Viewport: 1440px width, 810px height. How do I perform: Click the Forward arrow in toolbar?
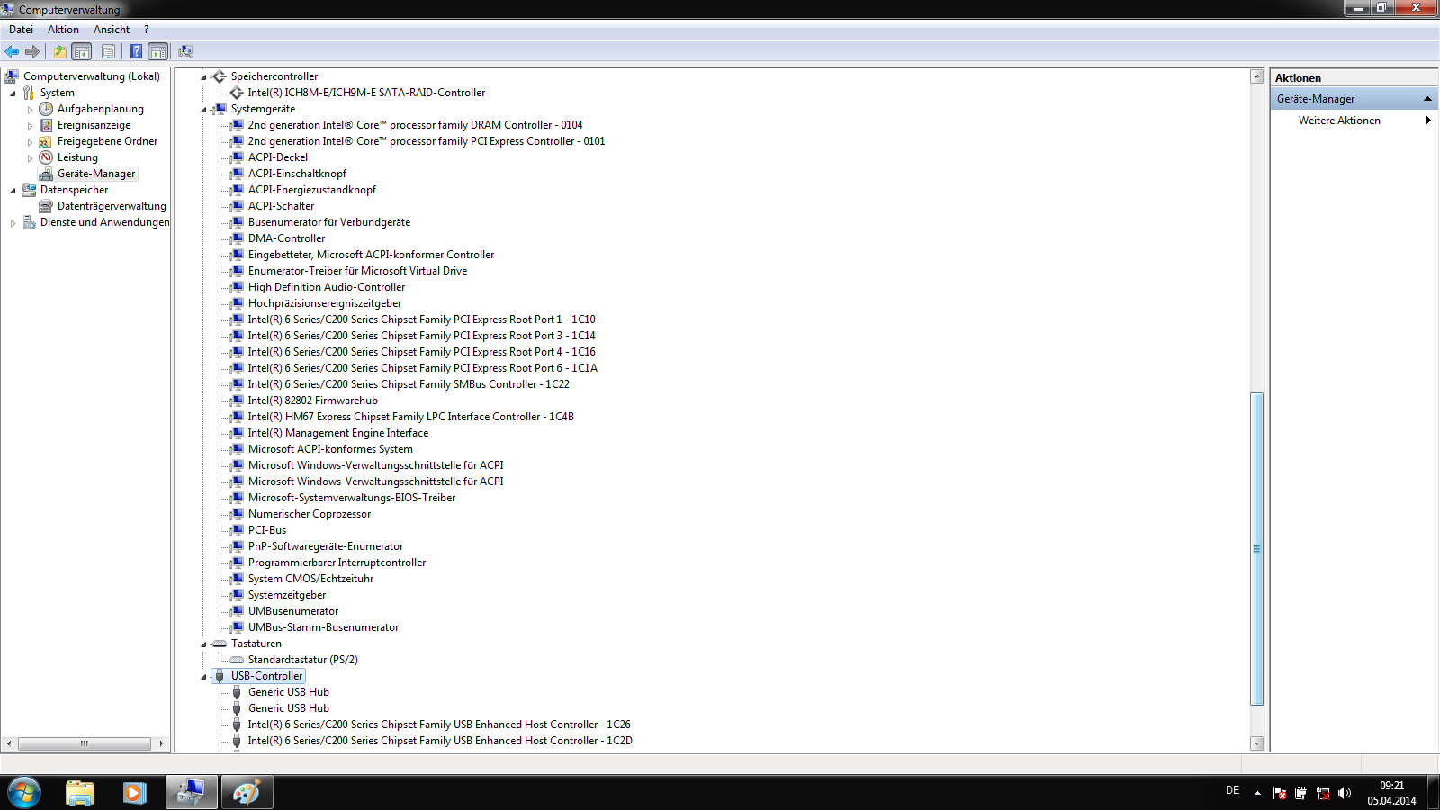click(x=32, y=51)
